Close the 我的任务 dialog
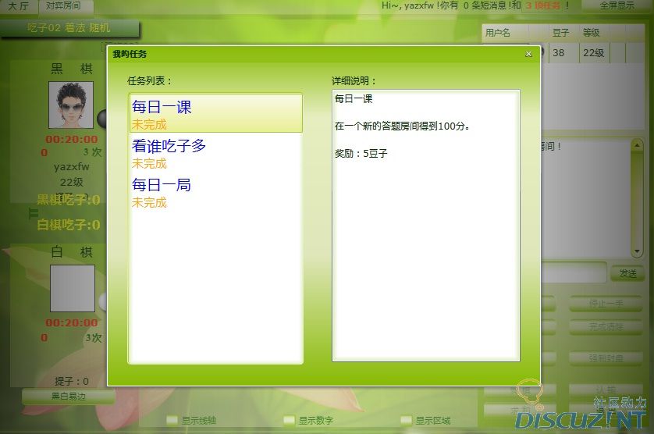654x434 pixels. pos(528,54)
